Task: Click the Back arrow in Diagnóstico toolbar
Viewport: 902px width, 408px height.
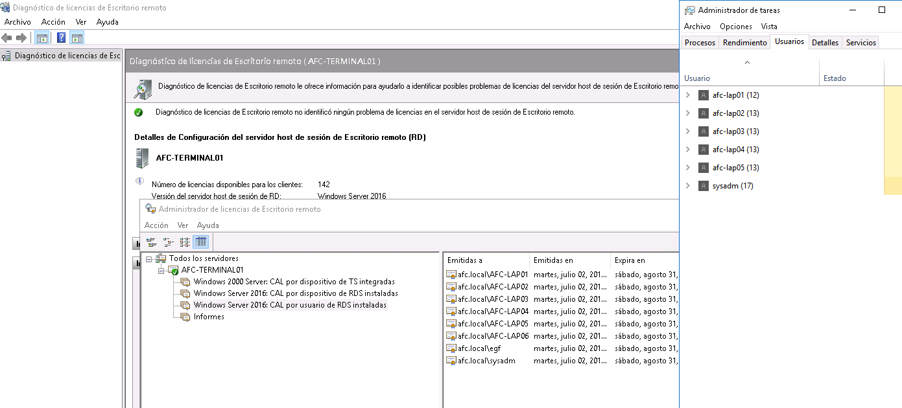Action: pos(7,38)
